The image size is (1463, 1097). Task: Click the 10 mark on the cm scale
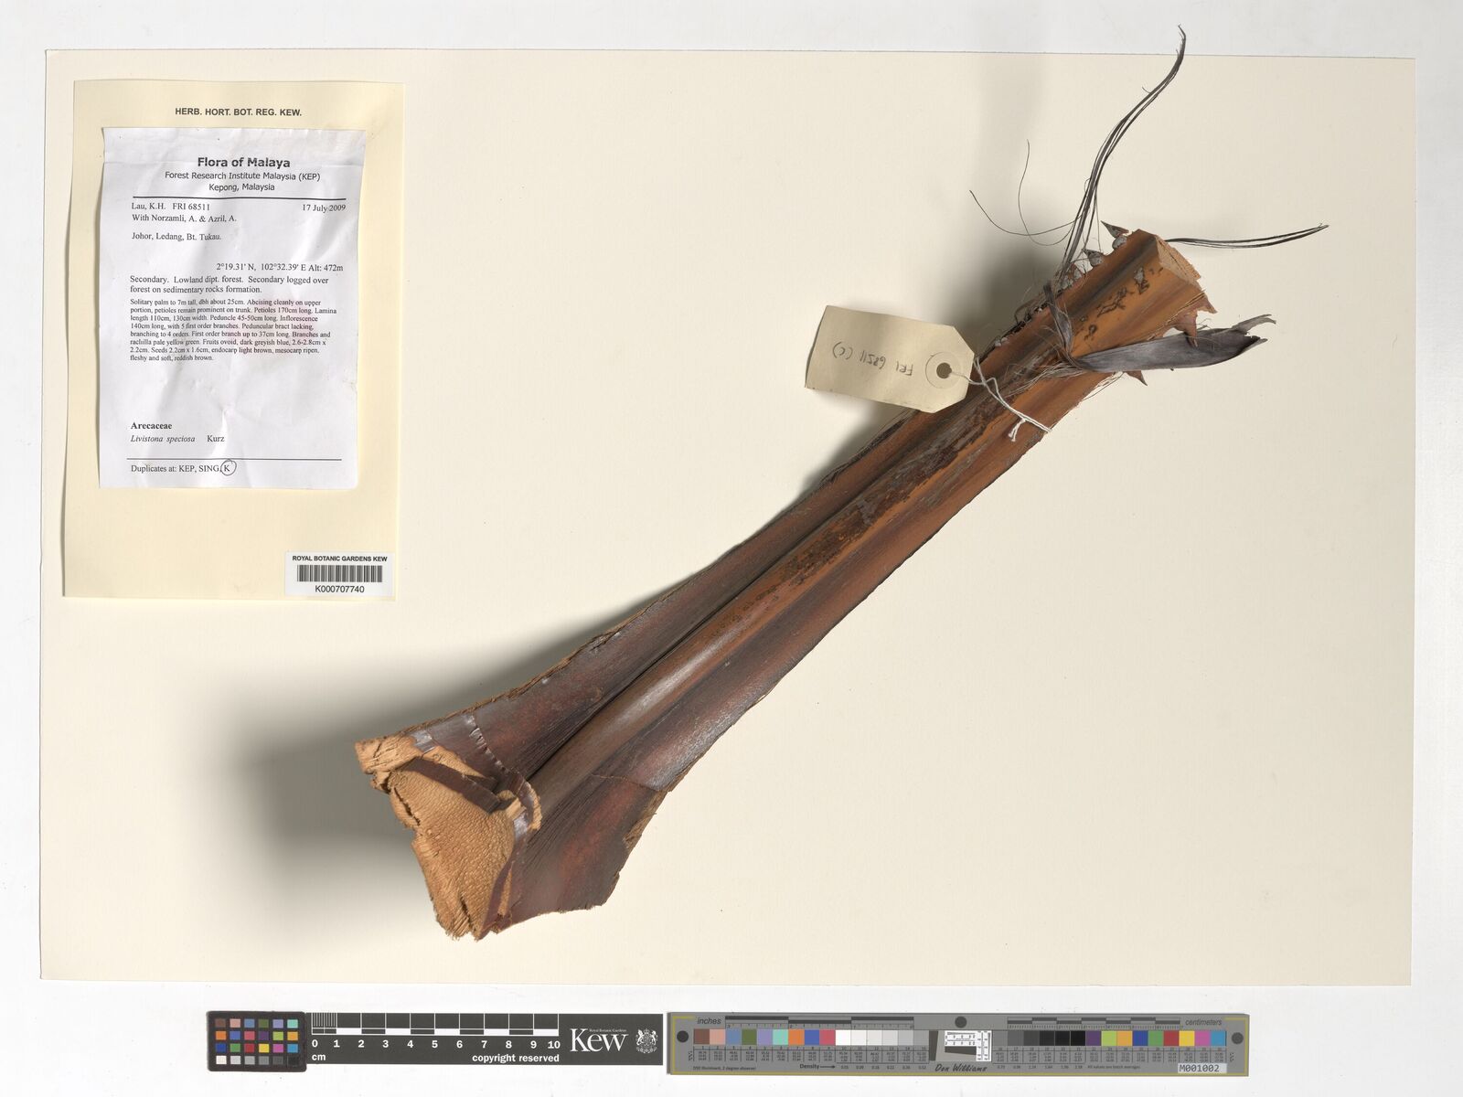(x=553, y=1044)
